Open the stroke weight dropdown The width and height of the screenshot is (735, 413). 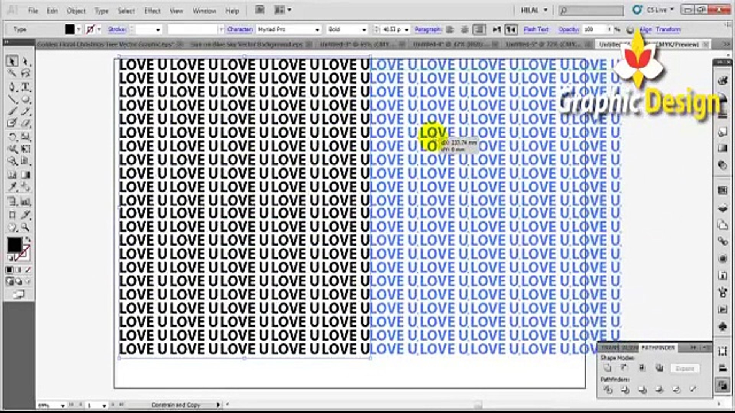[x=158, y=29]
